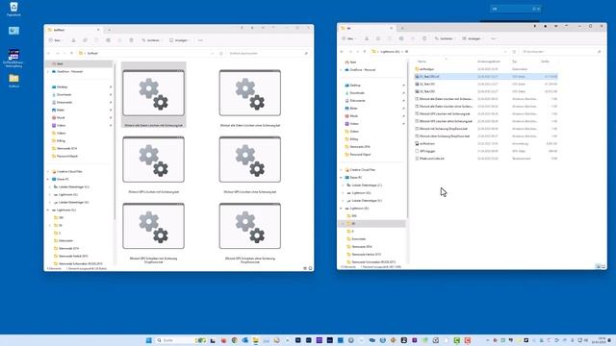This screenshot has height=346, width=616.
Task: Open the three-dots more menu in the left window
Action: point(200,40)
